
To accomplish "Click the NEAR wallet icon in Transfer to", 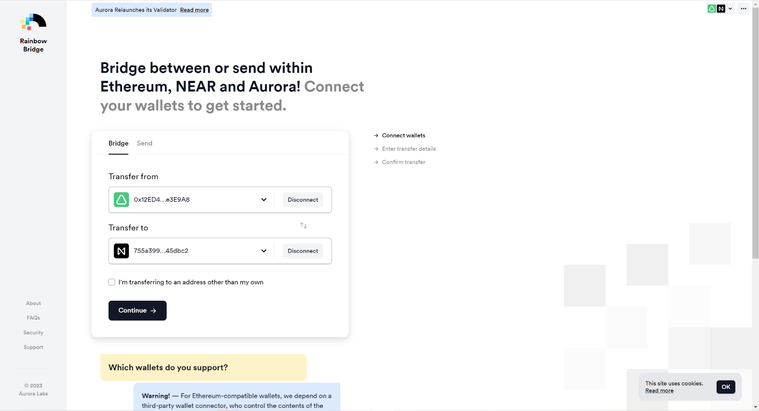I will click(121, 251).
